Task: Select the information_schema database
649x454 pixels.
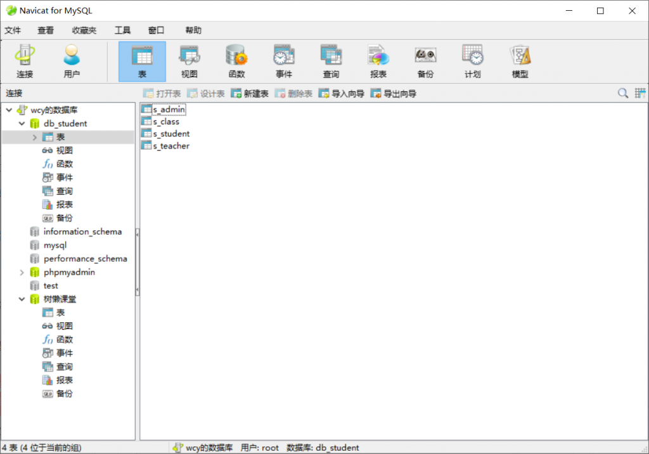Action: pyautogui.click(x=76, y=231)
